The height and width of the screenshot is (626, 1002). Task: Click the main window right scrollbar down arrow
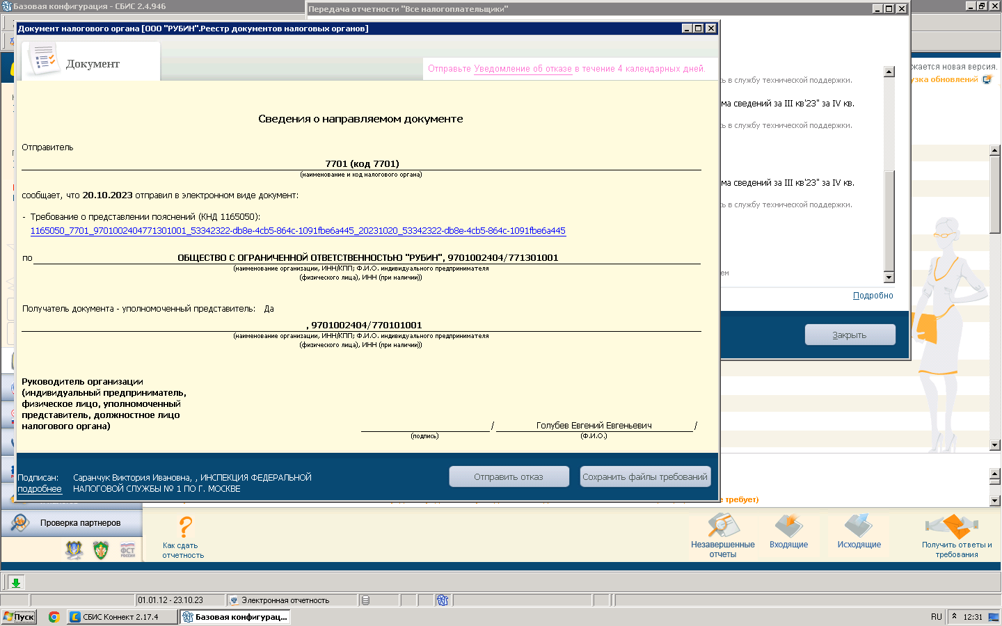[x=995, y=445]
